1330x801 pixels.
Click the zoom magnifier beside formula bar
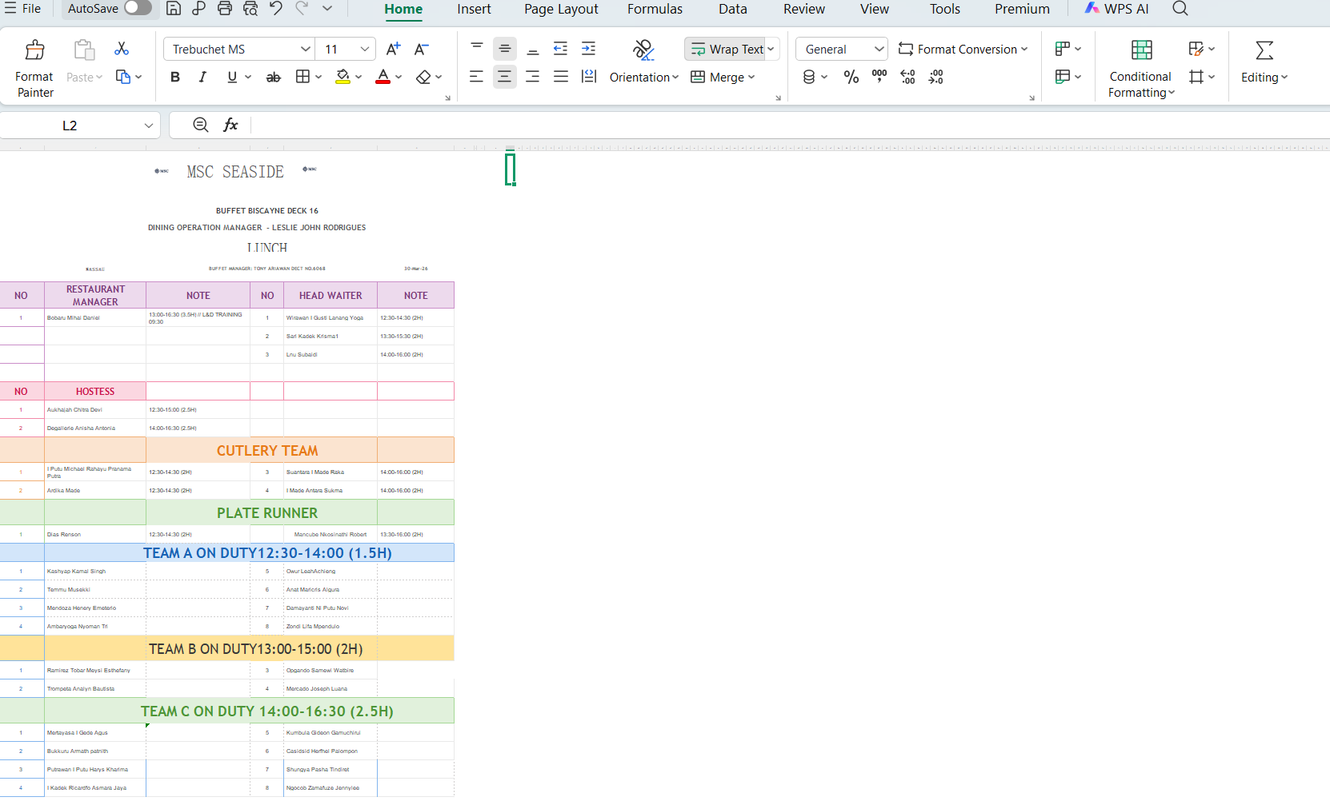(201, 125)
